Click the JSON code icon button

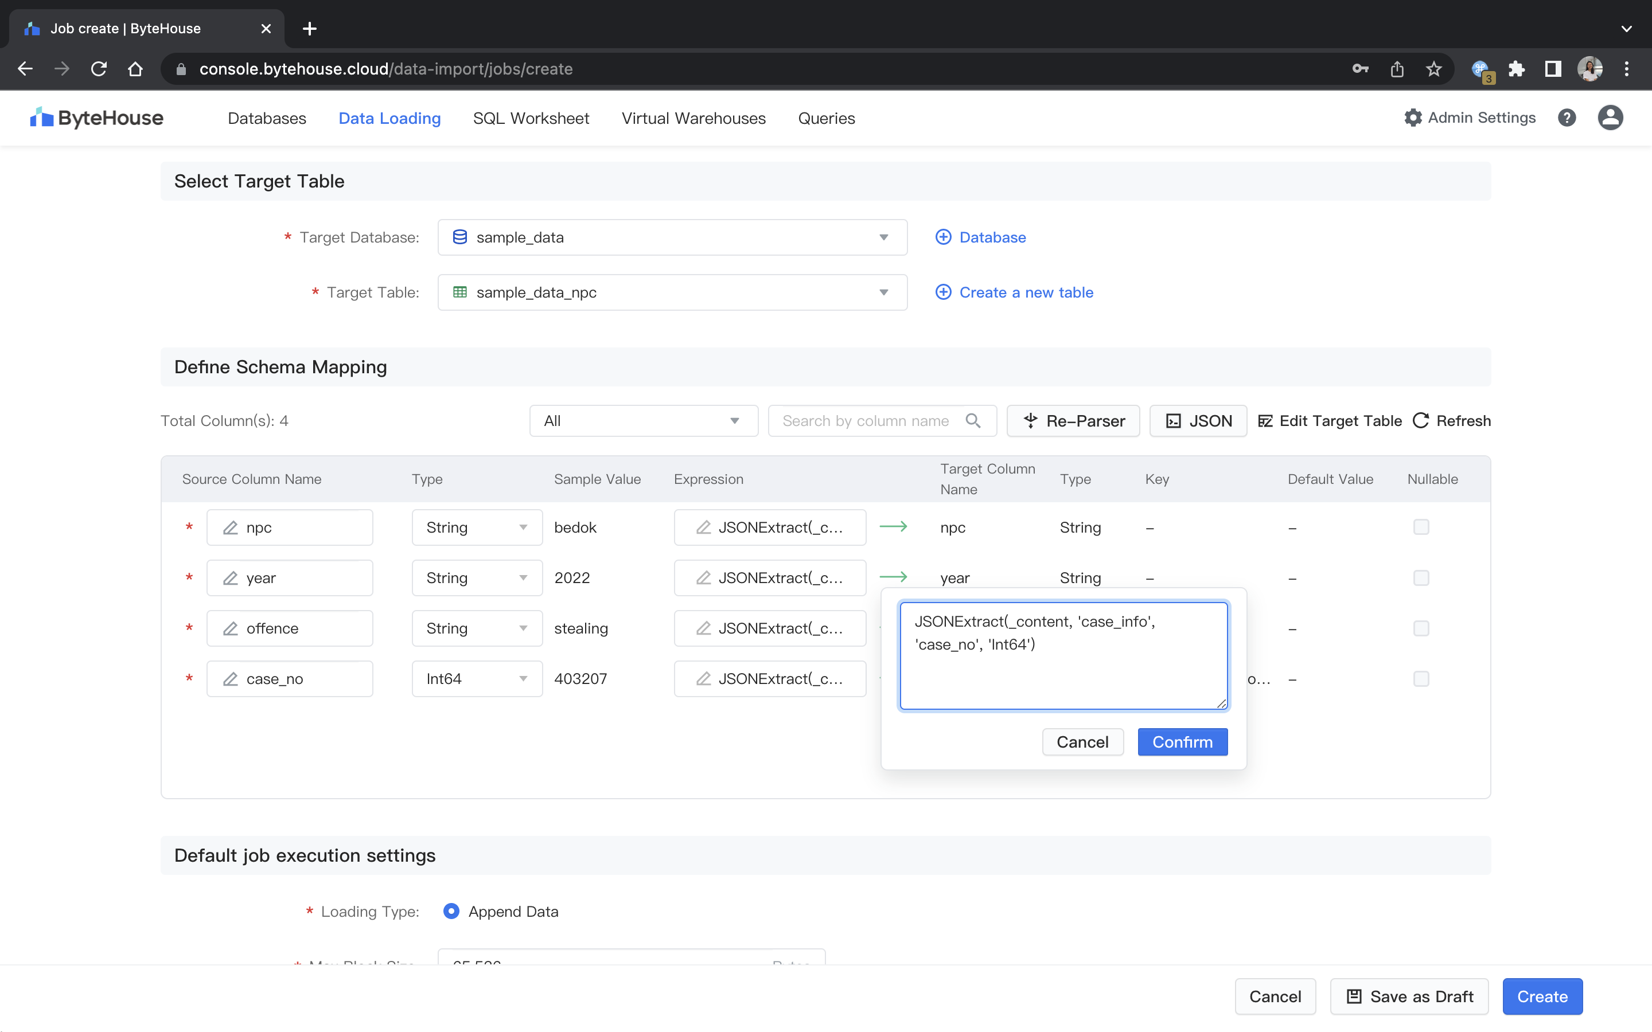(1174, 420)
